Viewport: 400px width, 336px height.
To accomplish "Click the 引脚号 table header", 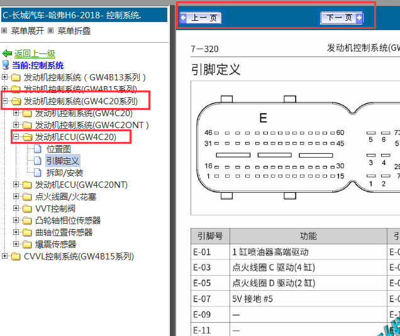I will pyautogui.click(x=210, y=236).
